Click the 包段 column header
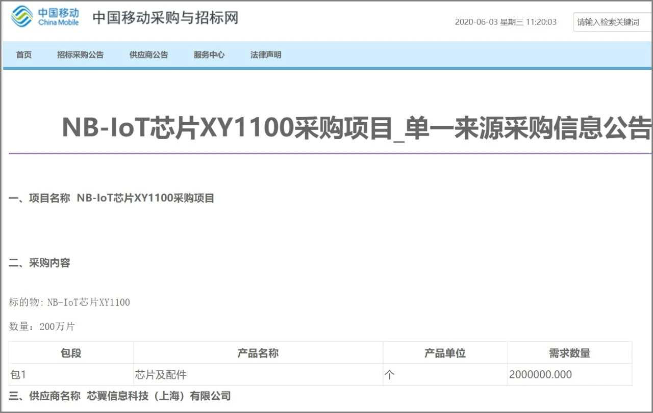 click(x=71, y=353)
